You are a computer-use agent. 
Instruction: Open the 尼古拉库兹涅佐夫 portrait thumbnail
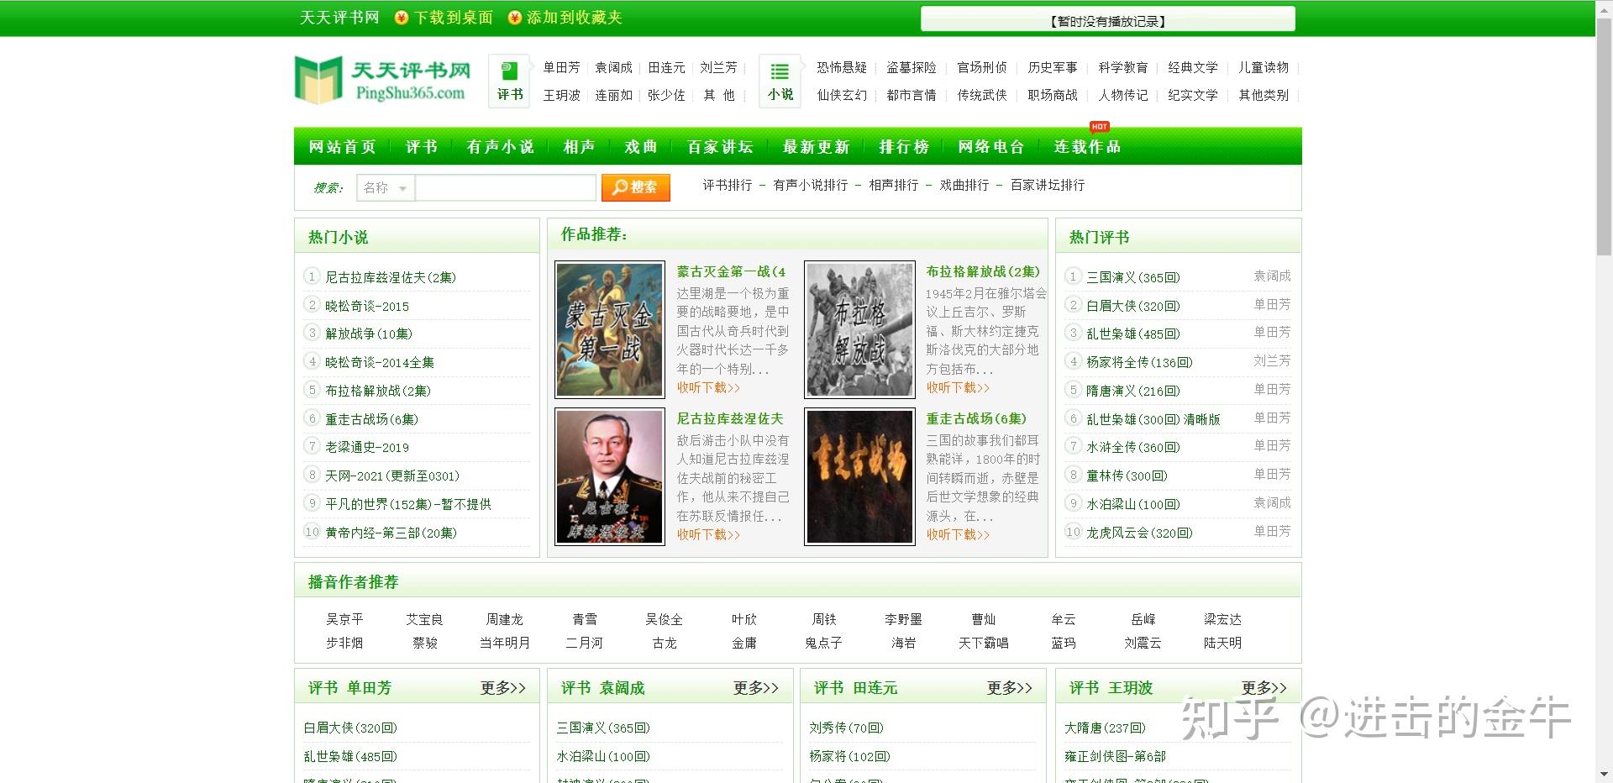pos(610,476)
